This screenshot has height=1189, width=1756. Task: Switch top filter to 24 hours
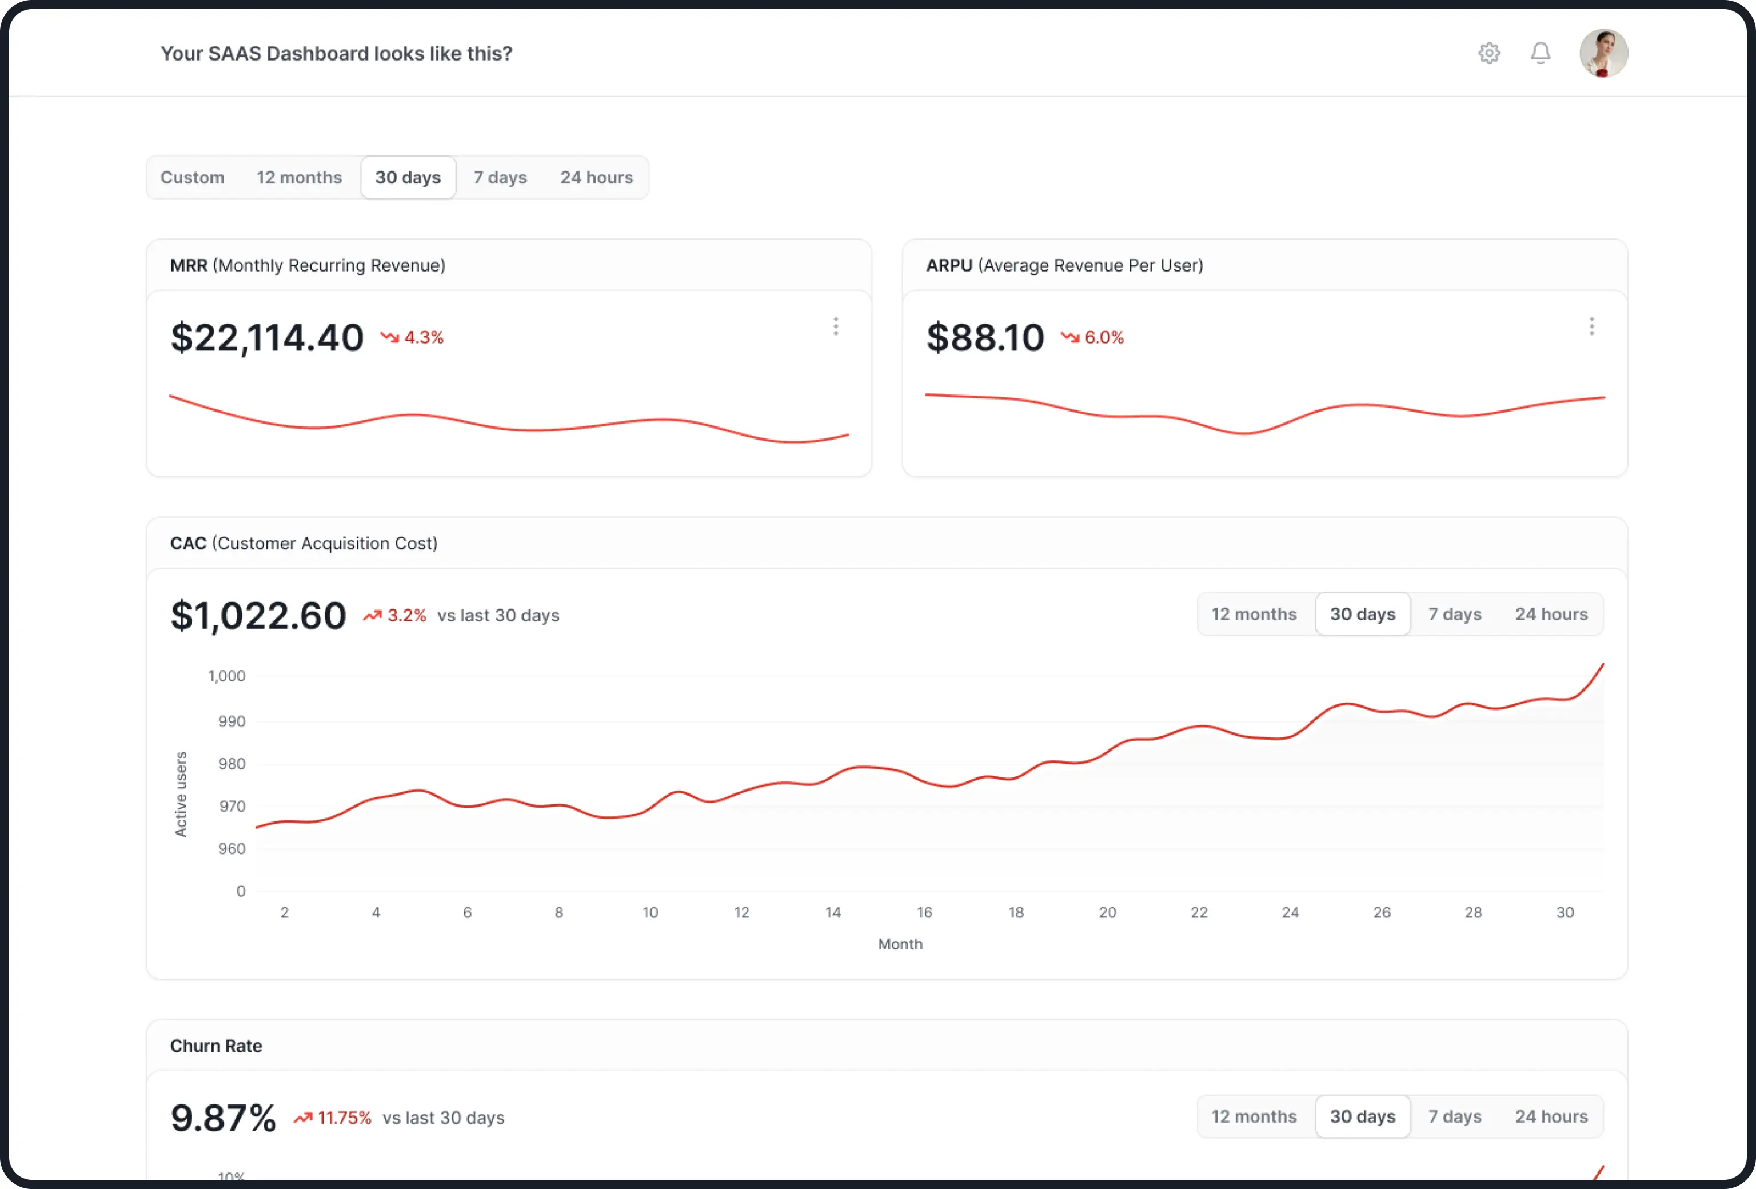coord(597,178)
